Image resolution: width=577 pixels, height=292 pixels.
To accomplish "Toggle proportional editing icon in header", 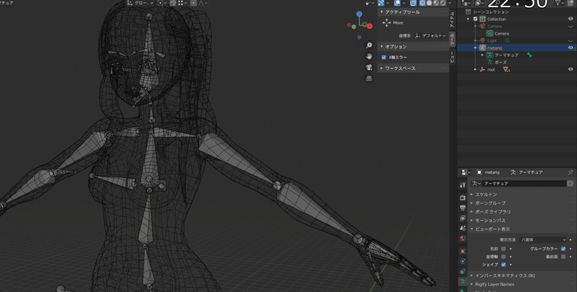I will (193, 3).
